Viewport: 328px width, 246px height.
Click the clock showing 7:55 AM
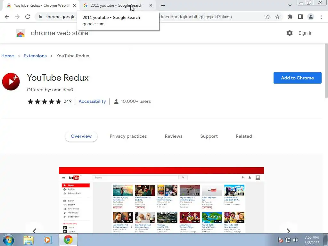tap(312, 237)
